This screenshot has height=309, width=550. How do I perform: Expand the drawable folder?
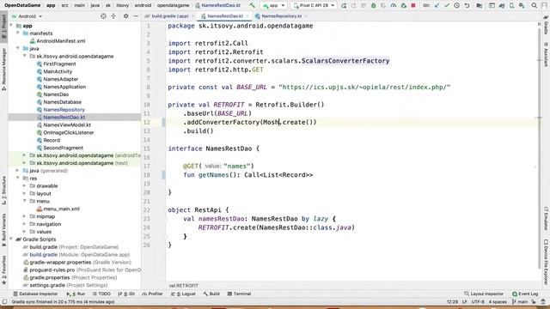[25, 185]
